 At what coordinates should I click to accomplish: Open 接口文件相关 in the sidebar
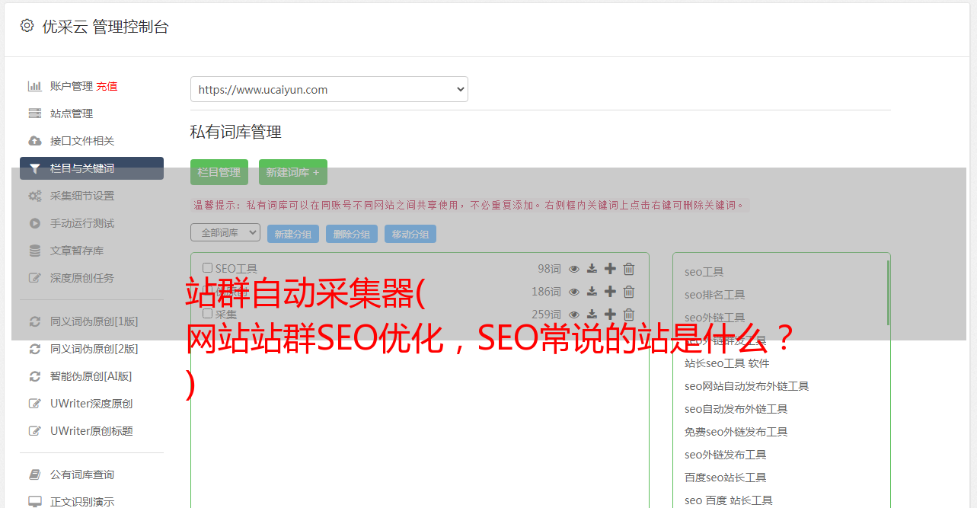coord(82,141)
